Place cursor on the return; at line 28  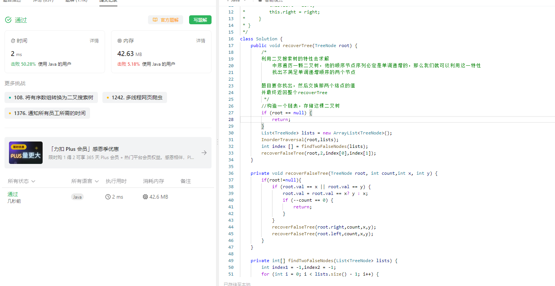(x=281, y=119)
